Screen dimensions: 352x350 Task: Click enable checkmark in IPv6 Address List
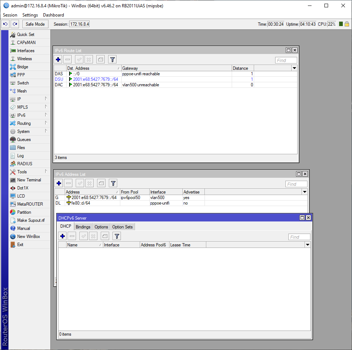[x=80, y=183]
